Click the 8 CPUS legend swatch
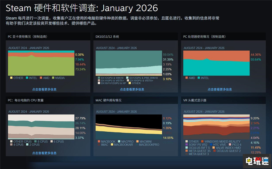Viewport: 272px width, 169px height. pyautogui.click(x=35, y=141)
